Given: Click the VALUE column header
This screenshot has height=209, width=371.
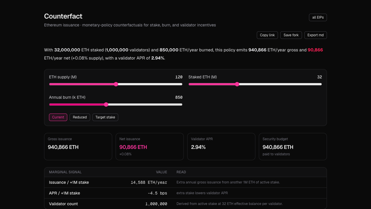Looking at the screenshot, I should 161,172.
